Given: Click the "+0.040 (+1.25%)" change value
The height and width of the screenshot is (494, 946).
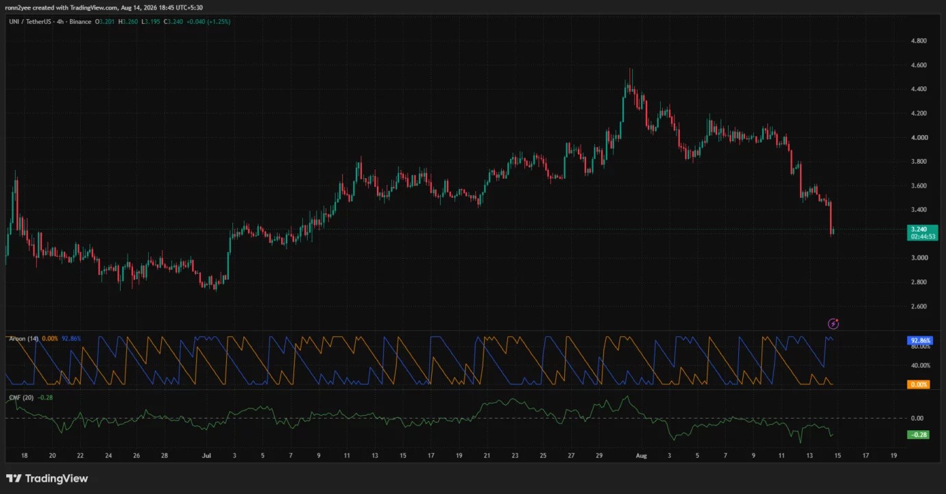Looking at the screenshot, I should (x=208, y=22).
